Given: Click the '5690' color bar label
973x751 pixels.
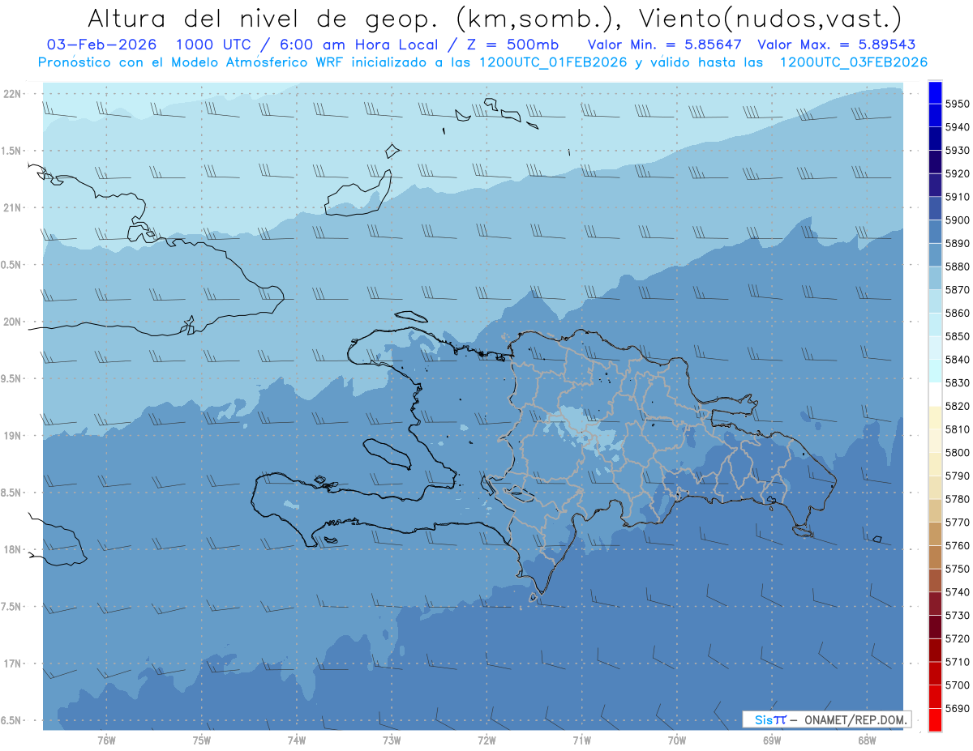Looking at the screenshot, I should [957, 708].
